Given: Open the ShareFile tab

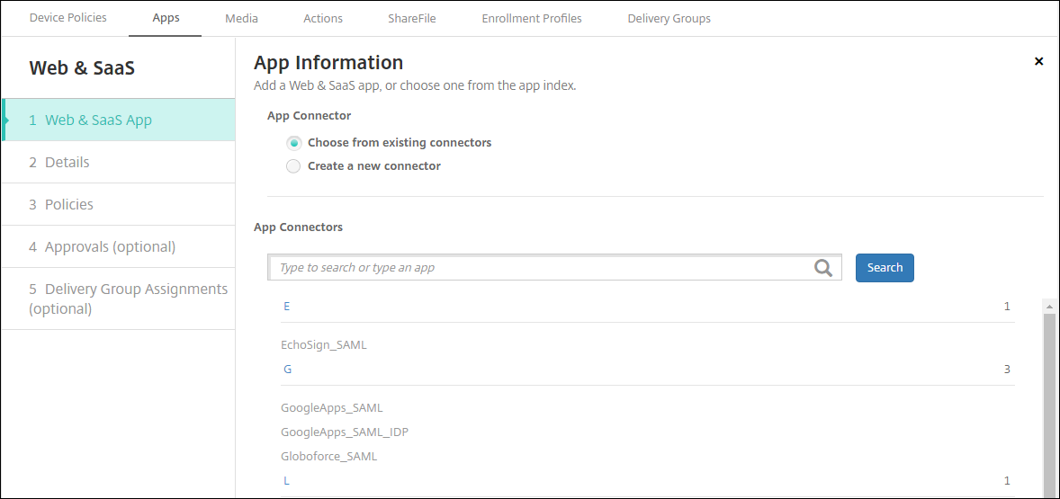Looking at the screenshot, I should coord(411,18).
